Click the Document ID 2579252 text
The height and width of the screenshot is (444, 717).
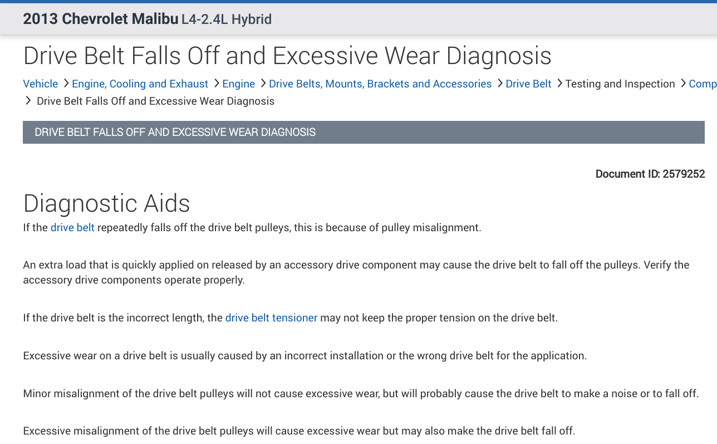pos(650,174)
